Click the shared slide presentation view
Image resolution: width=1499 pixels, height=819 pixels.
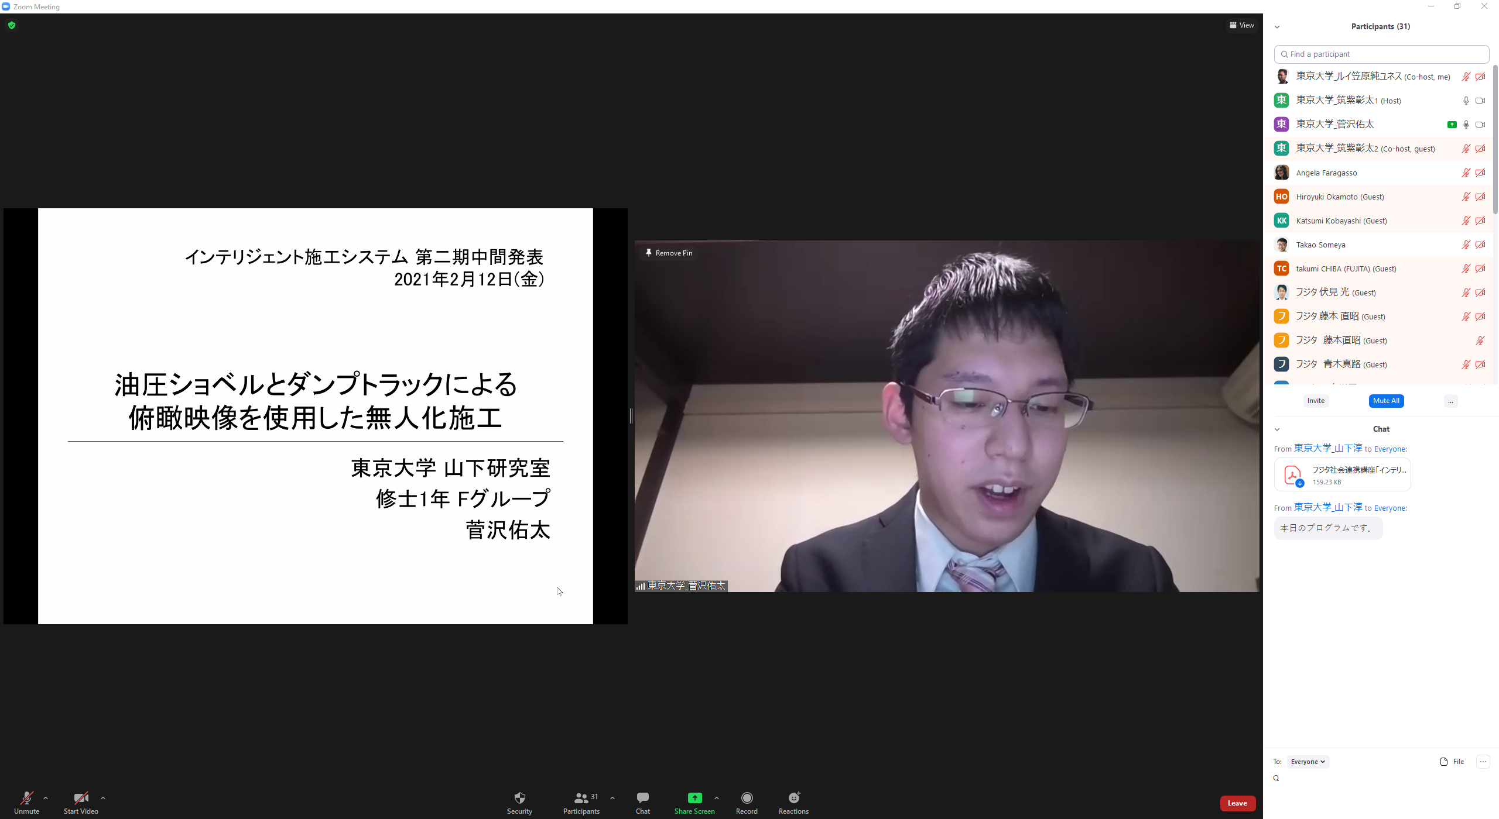pos(316,416)
